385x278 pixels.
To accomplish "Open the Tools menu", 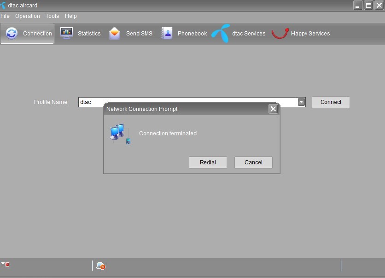I will (52, 16).
